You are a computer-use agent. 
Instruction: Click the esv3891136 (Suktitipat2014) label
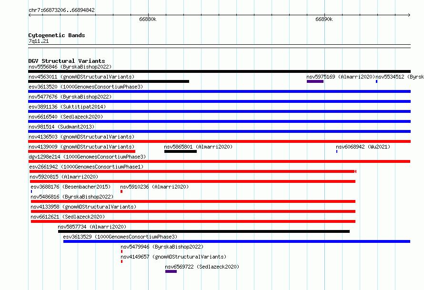(x=67, y=107)
